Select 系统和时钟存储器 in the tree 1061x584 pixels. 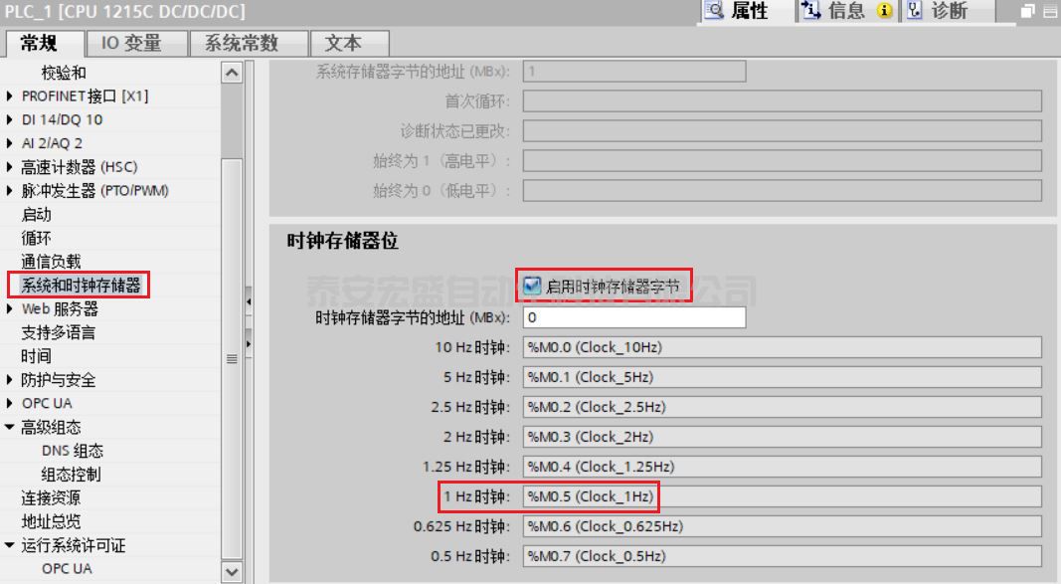pyautogui.click(x=81, y=286)
